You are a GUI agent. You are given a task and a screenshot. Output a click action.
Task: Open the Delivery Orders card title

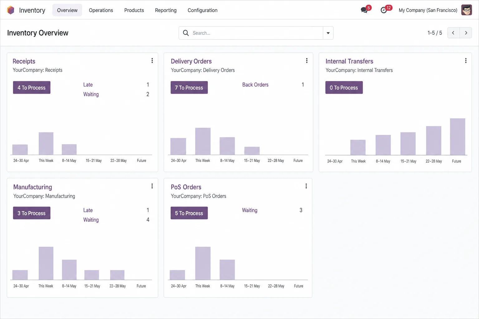(x=191, y=61)
